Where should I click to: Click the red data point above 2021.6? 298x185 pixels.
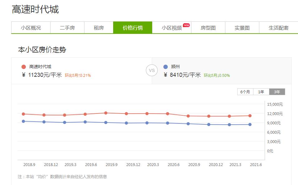[x=249, y=116]
